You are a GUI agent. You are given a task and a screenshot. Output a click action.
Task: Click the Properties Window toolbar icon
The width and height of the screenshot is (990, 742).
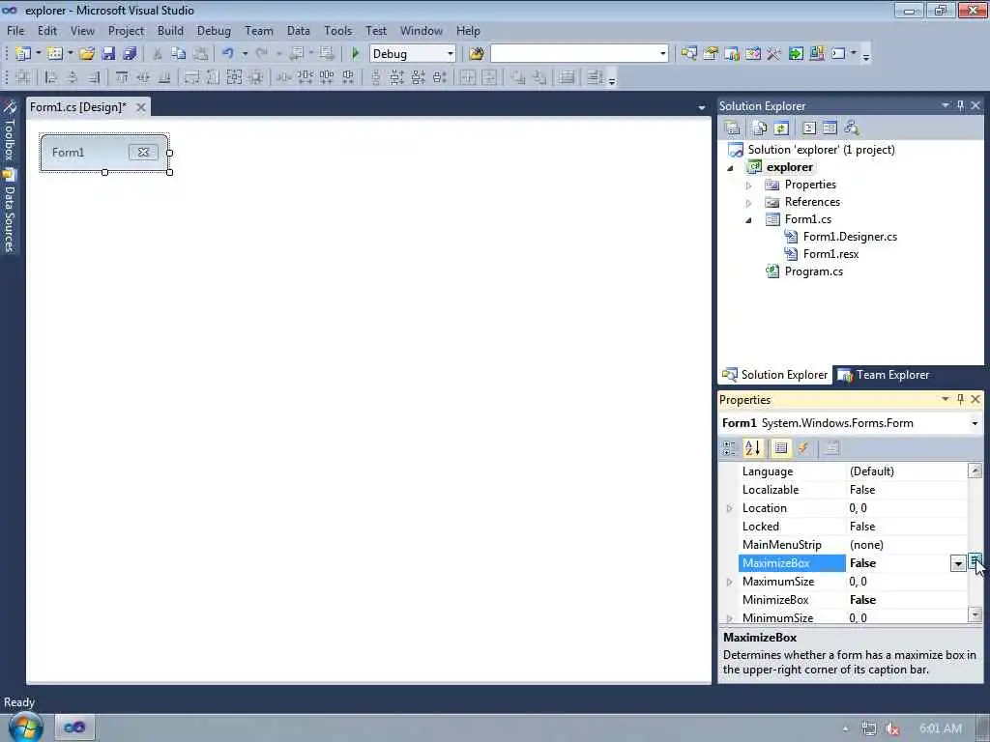coord(711,54)
